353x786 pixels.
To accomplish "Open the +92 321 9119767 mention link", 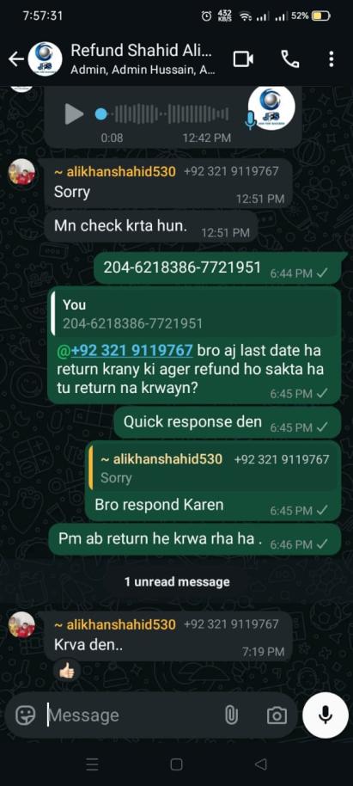I will pos(131,350).
